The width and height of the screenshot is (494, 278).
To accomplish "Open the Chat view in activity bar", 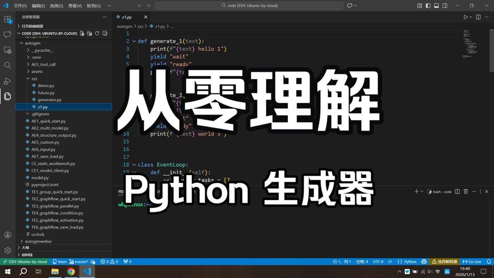I will point(8,34).
